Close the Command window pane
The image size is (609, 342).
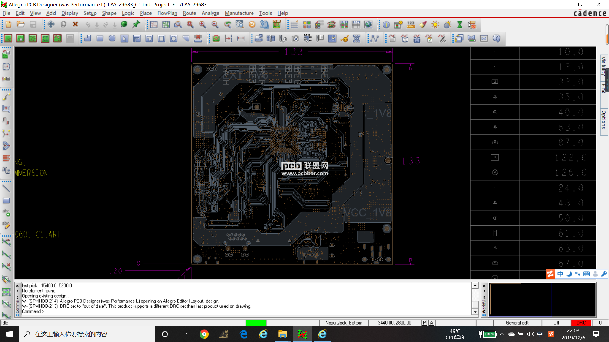[18, 286]
